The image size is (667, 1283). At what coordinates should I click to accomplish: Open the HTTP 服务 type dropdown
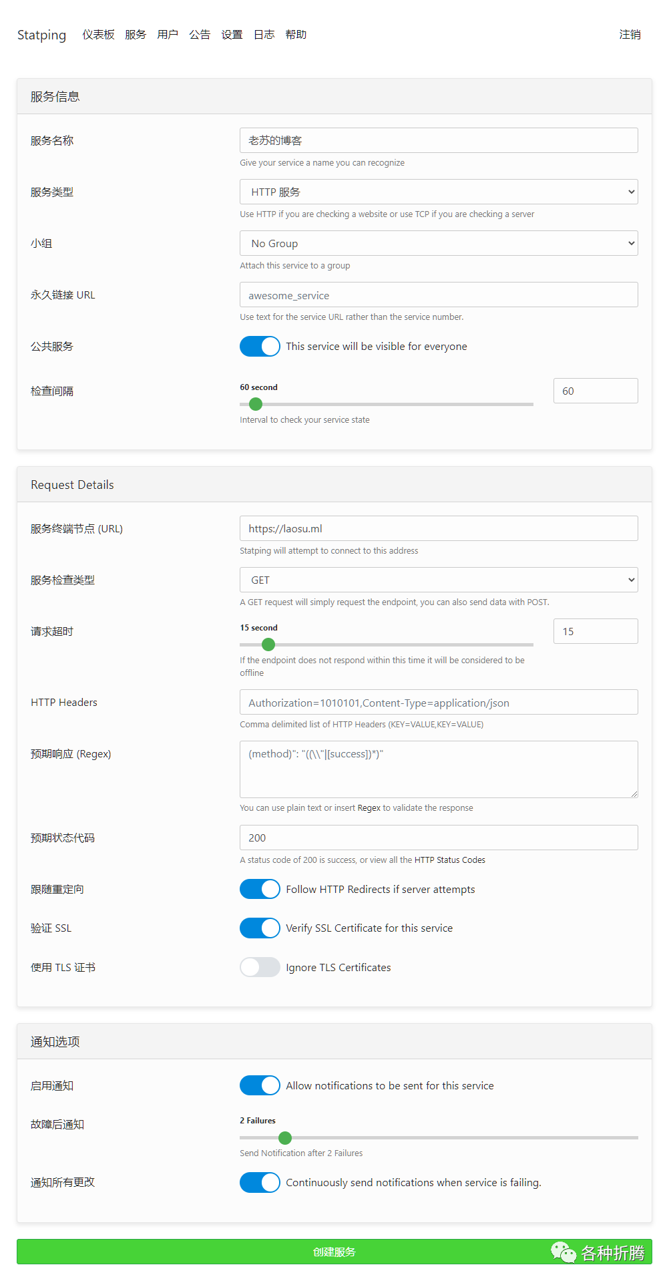pos(438,192)
